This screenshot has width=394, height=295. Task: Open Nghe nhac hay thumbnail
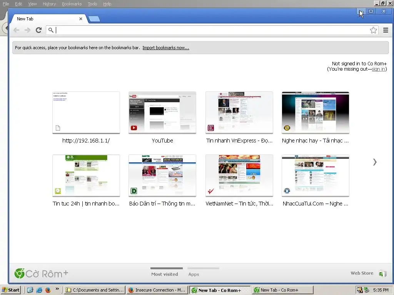point(316,113)
